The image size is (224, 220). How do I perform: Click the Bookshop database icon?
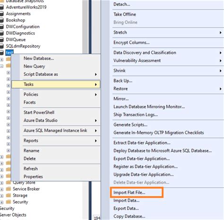coord(1,20)
